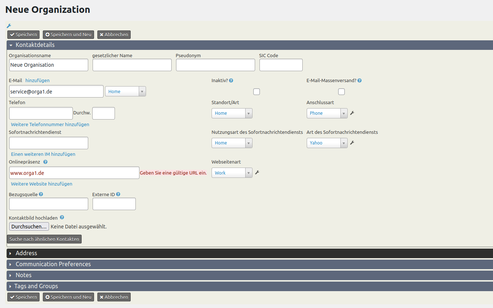The image size is (493, 308).
Task: Open help icon next to Inaktiv?
Action: pos(231,81)
